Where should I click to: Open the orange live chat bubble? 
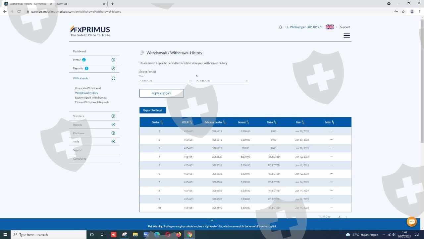(x=411, y=222)
